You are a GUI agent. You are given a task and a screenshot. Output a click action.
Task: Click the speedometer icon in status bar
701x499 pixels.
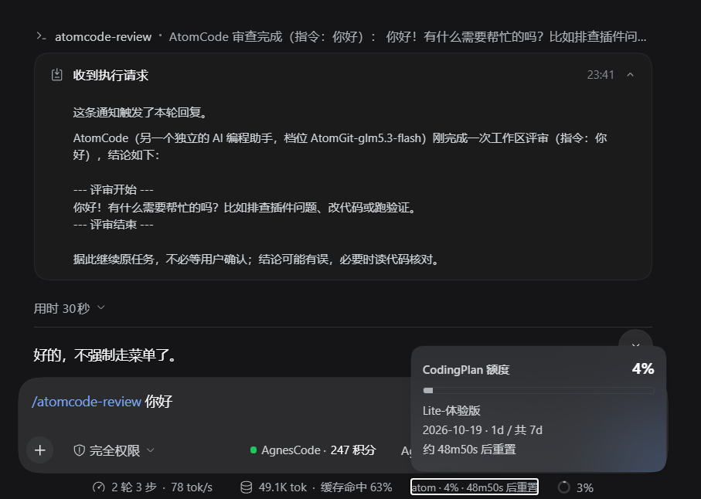(98, 487)
